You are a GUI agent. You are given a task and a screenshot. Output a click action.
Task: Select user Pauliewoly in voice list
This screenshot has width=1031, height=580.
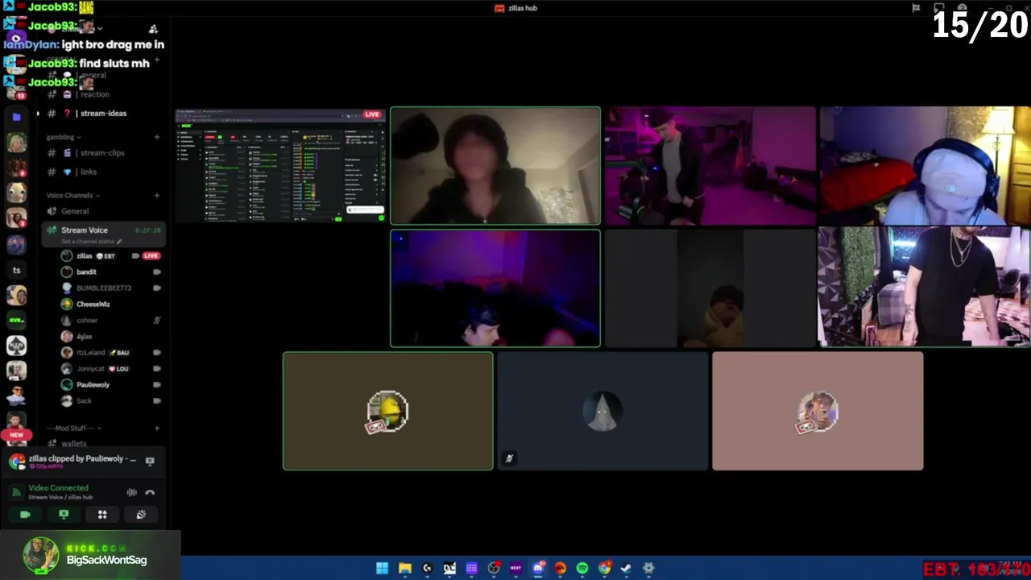pos(93,384)
